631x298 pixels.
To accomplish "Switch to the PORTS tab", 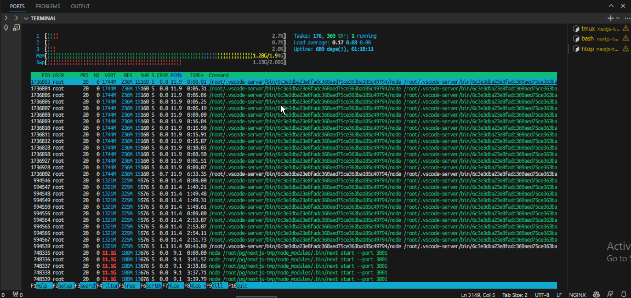I will tap(18, 7).
